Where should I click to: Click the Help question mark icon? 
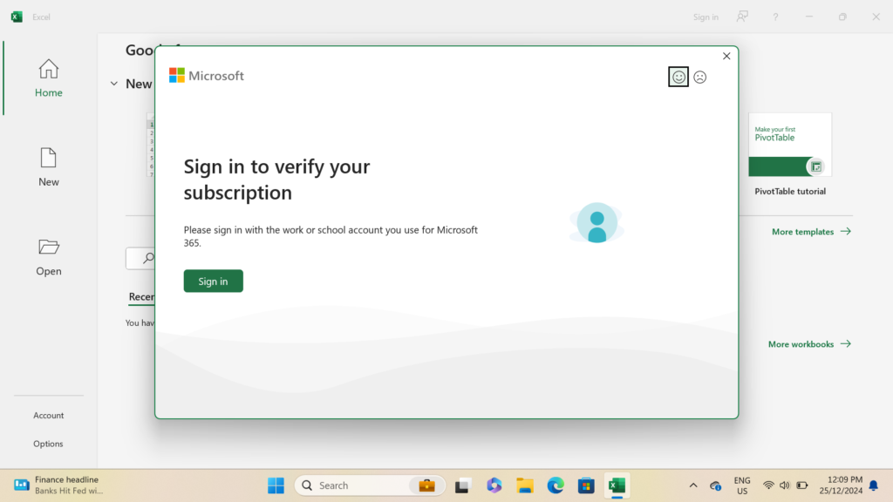point(775,17)
